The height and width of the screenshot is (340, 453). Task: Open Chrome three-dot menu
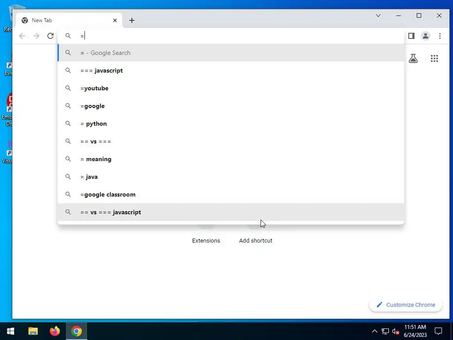pyautogui.click(x=440, y=36)
